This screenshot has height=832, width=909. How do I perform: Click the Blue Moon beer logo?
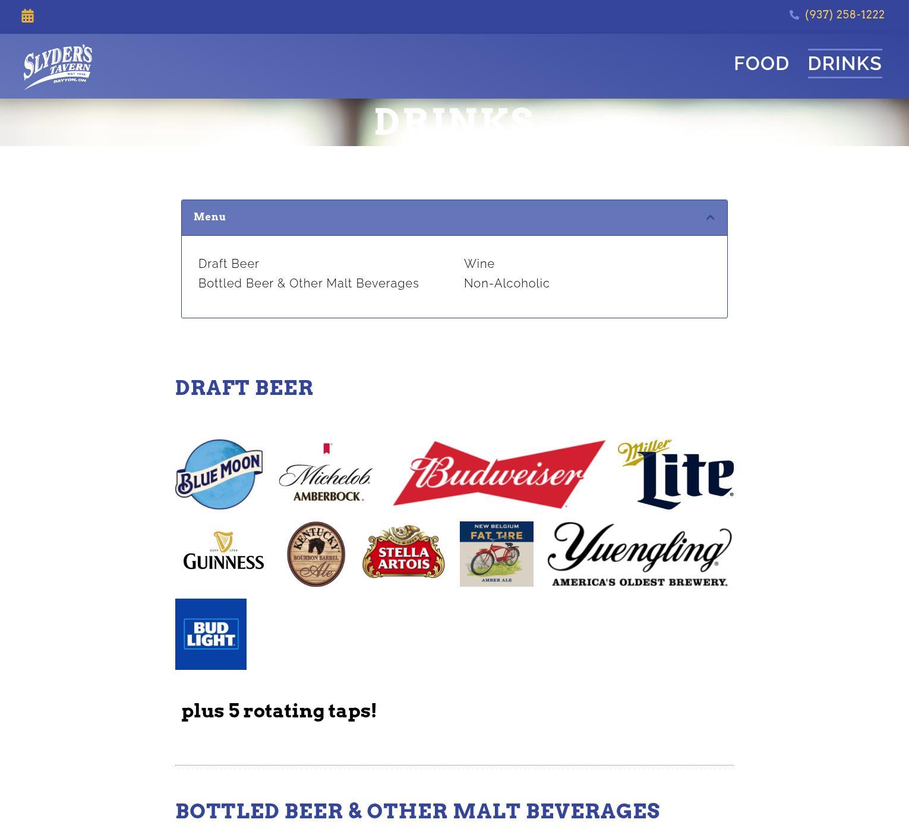[219, 474]
